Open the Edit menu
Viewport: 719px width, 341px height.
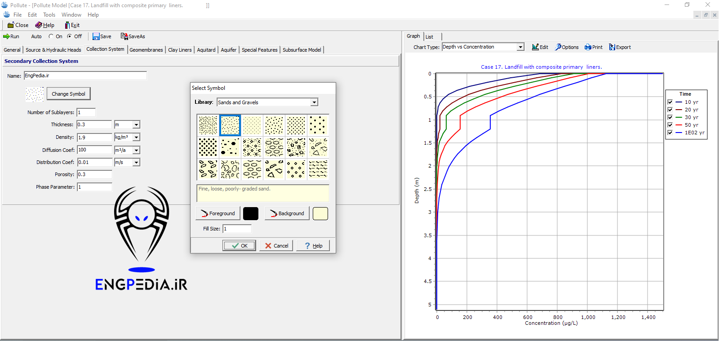pyautogui.click(x=32, y=15)
